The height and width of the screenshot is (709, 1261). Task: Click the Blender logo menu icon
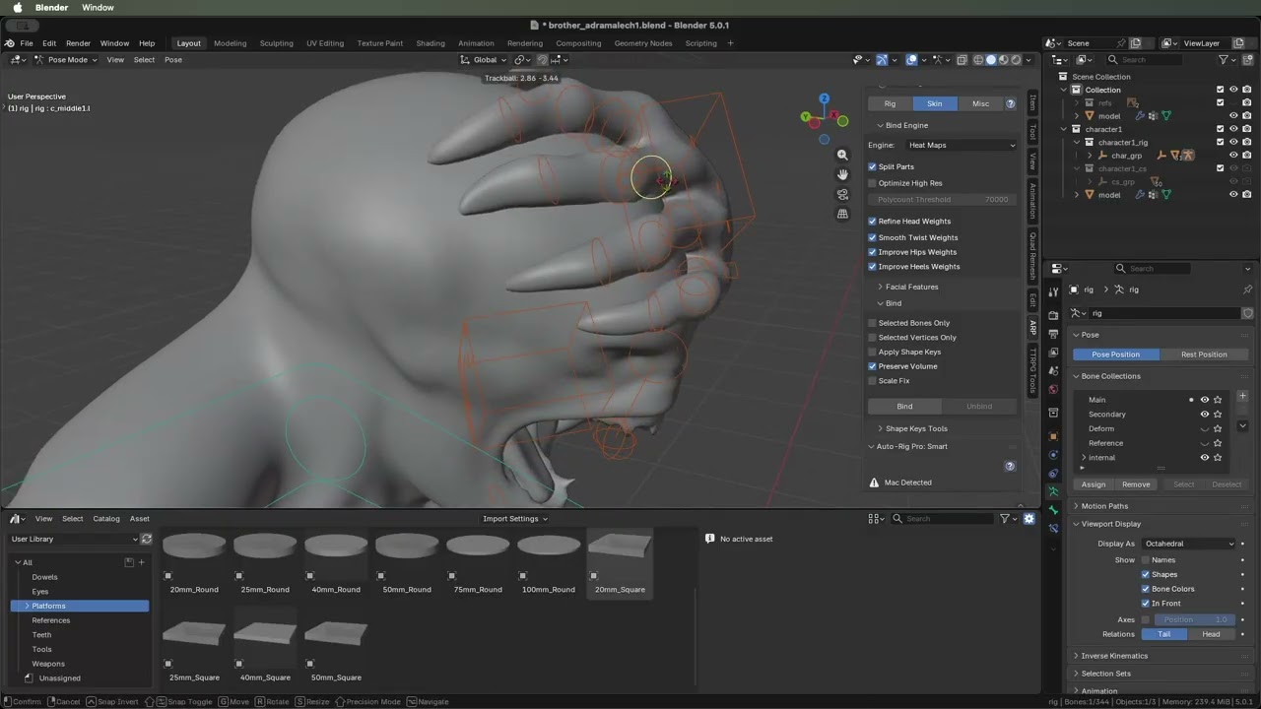coord(10,43)
